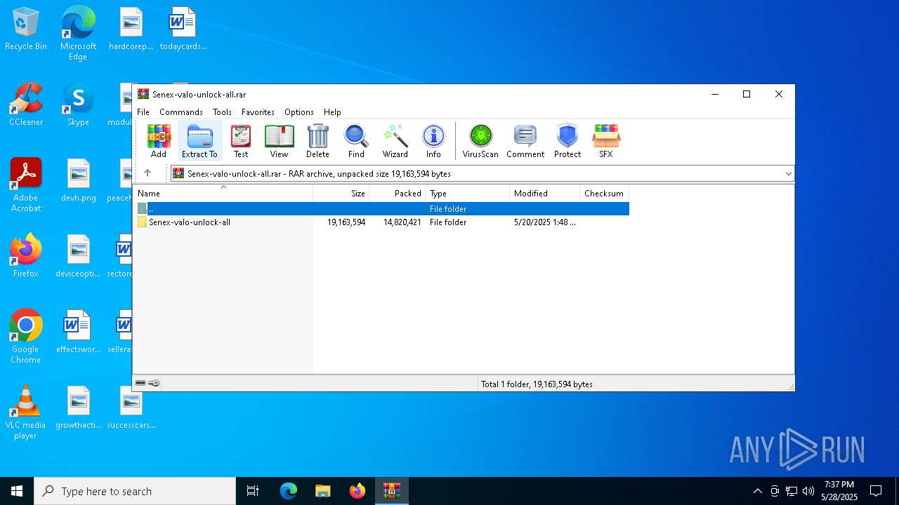
Task: Click the 19,163,594 size value
Action: coord(346,222)
